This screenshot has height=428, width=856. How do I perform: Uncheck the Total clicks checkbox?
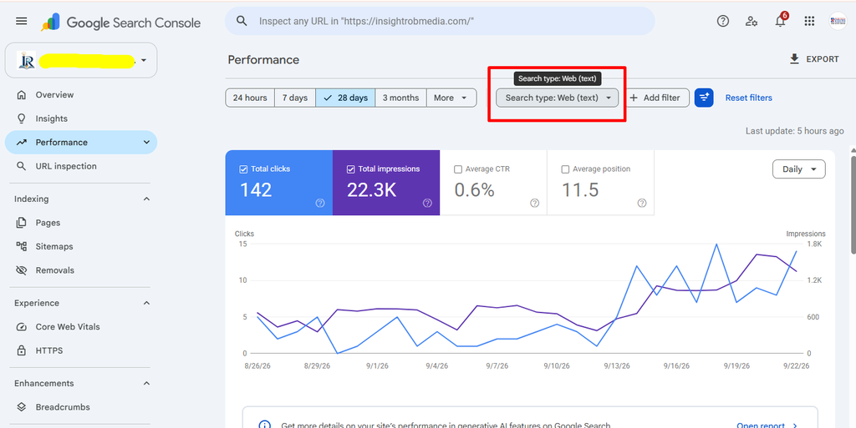(x=243, y=169)
